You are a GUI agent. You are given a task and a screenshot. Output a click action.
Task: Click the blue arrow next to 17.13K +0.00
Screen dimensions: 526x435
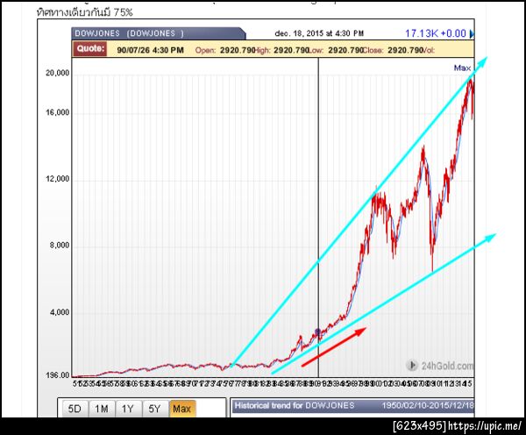pos(472,33)
